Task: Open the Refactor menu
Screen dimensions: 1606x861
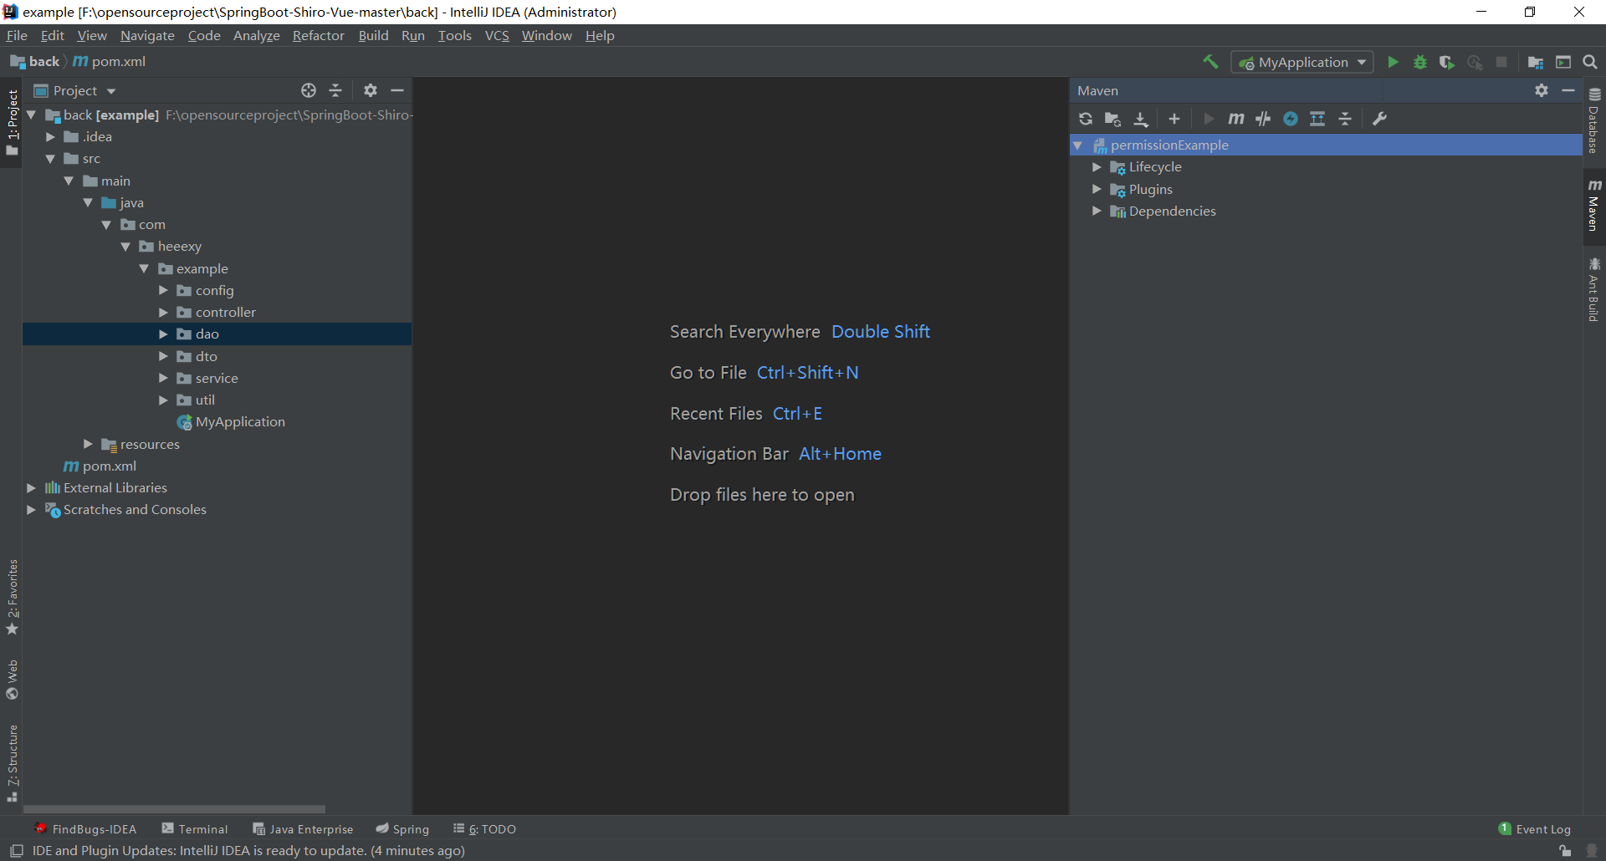Action: (319, 35)
